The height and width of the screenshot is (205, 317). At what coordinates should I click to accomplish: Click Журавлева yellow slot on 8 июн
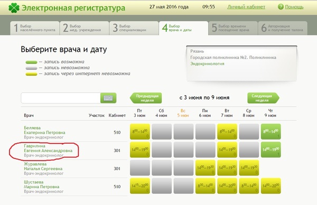tap(249, 167)
